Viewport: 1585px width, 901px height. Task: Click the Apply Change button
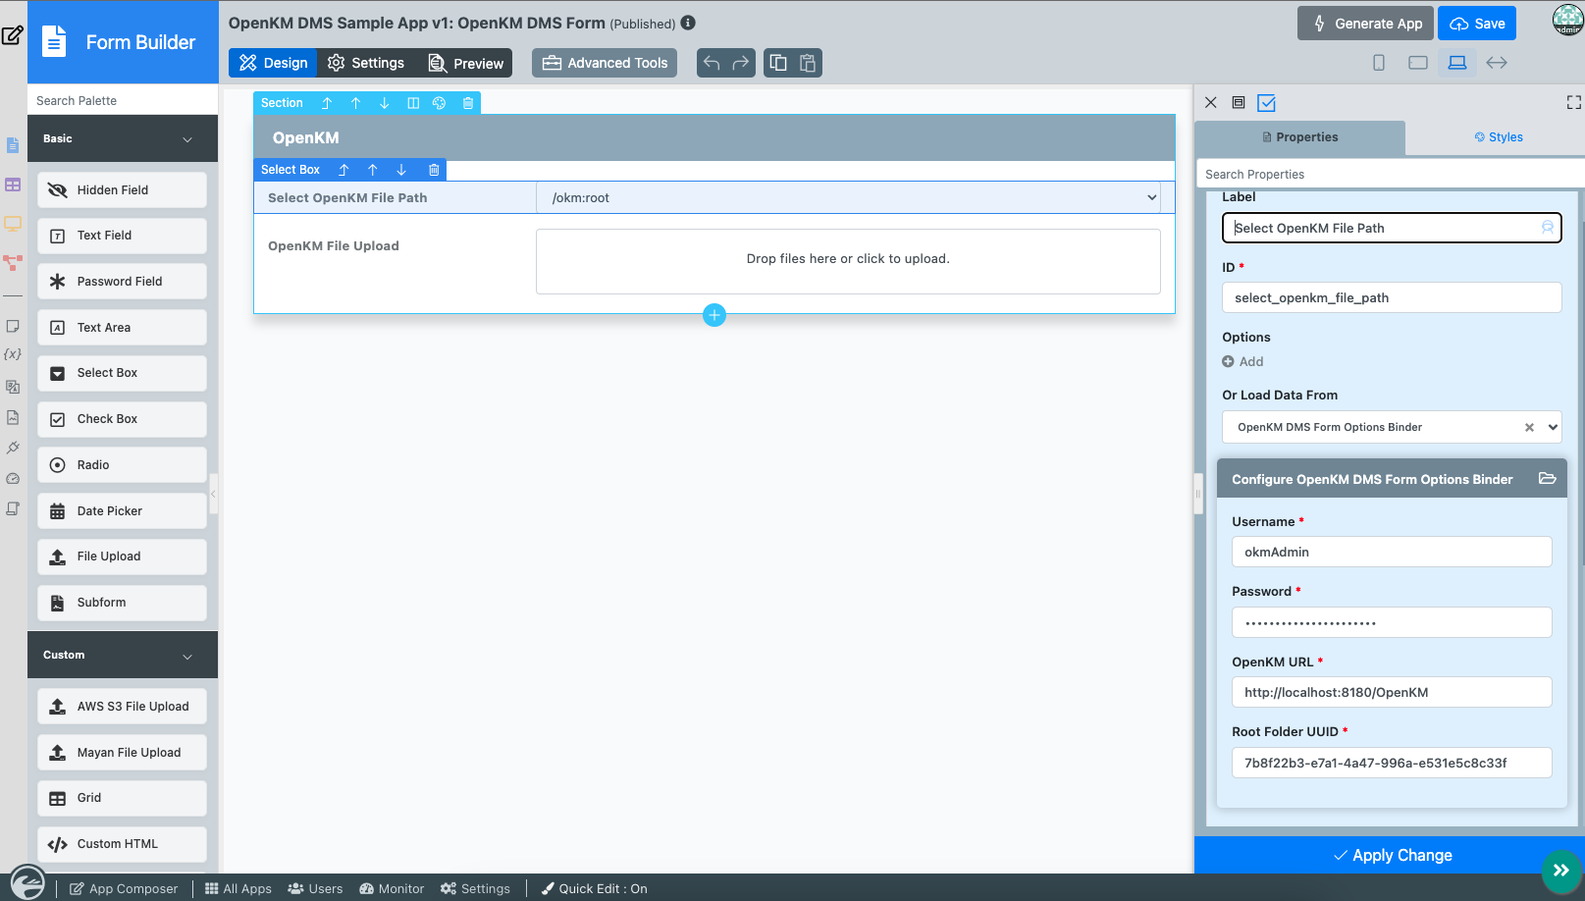(x=1392, y=855)
